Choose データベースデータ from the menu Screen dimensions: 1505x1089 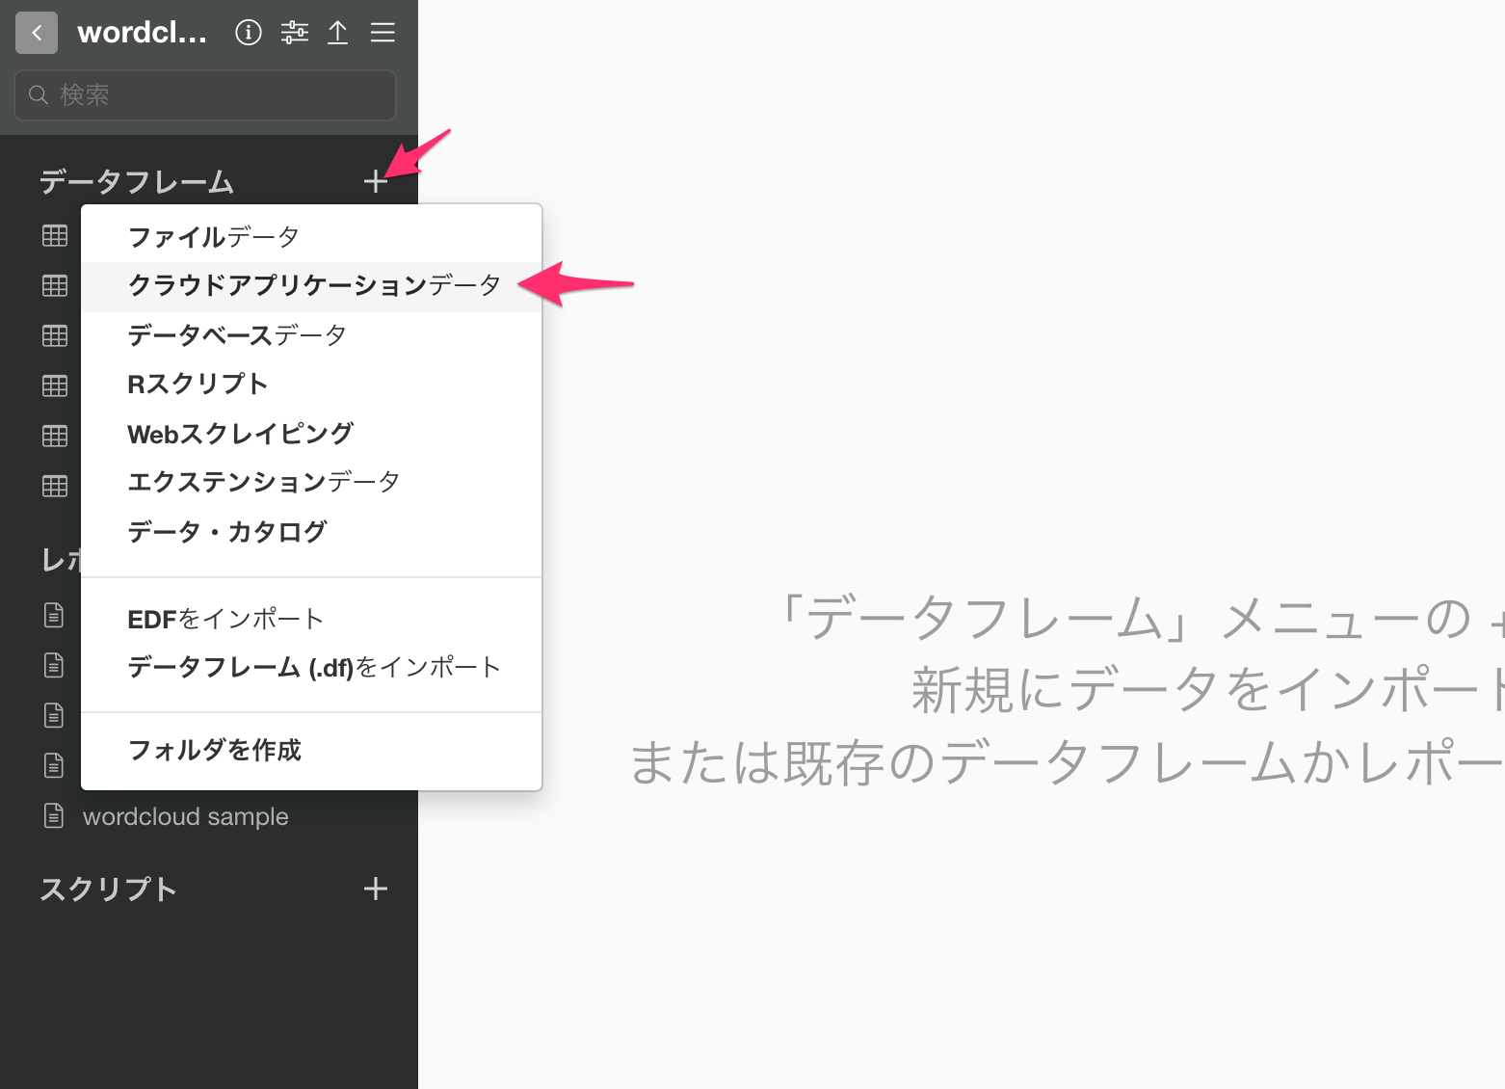point(311,335)
